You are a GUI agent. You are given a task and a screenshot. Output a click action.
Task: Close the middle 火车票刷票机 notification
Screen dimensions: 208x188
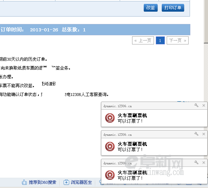pyautogui.click(x=204, y=134)
